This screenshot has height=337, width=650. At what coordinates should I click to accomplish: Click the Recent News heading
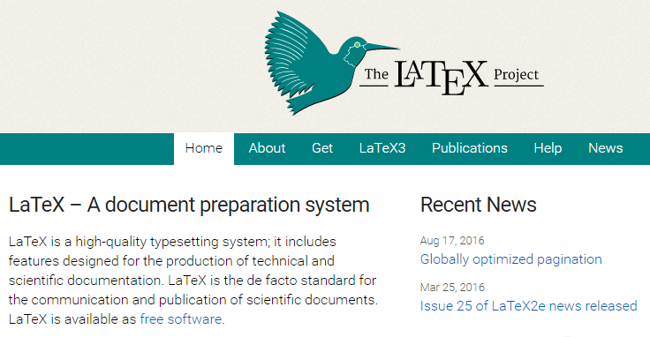479,205
